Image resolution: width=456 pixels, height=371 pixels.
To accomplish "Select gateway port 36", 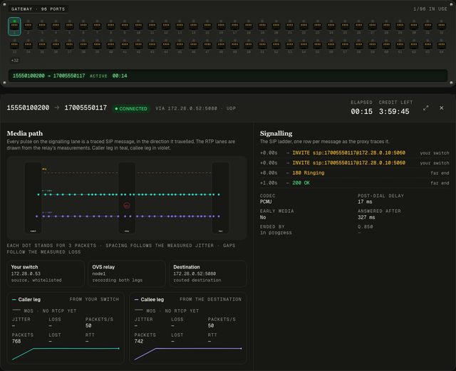I will pos(56,46).
